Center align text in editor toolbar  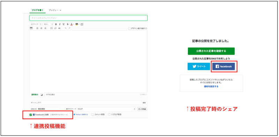[x=41, y=28]
